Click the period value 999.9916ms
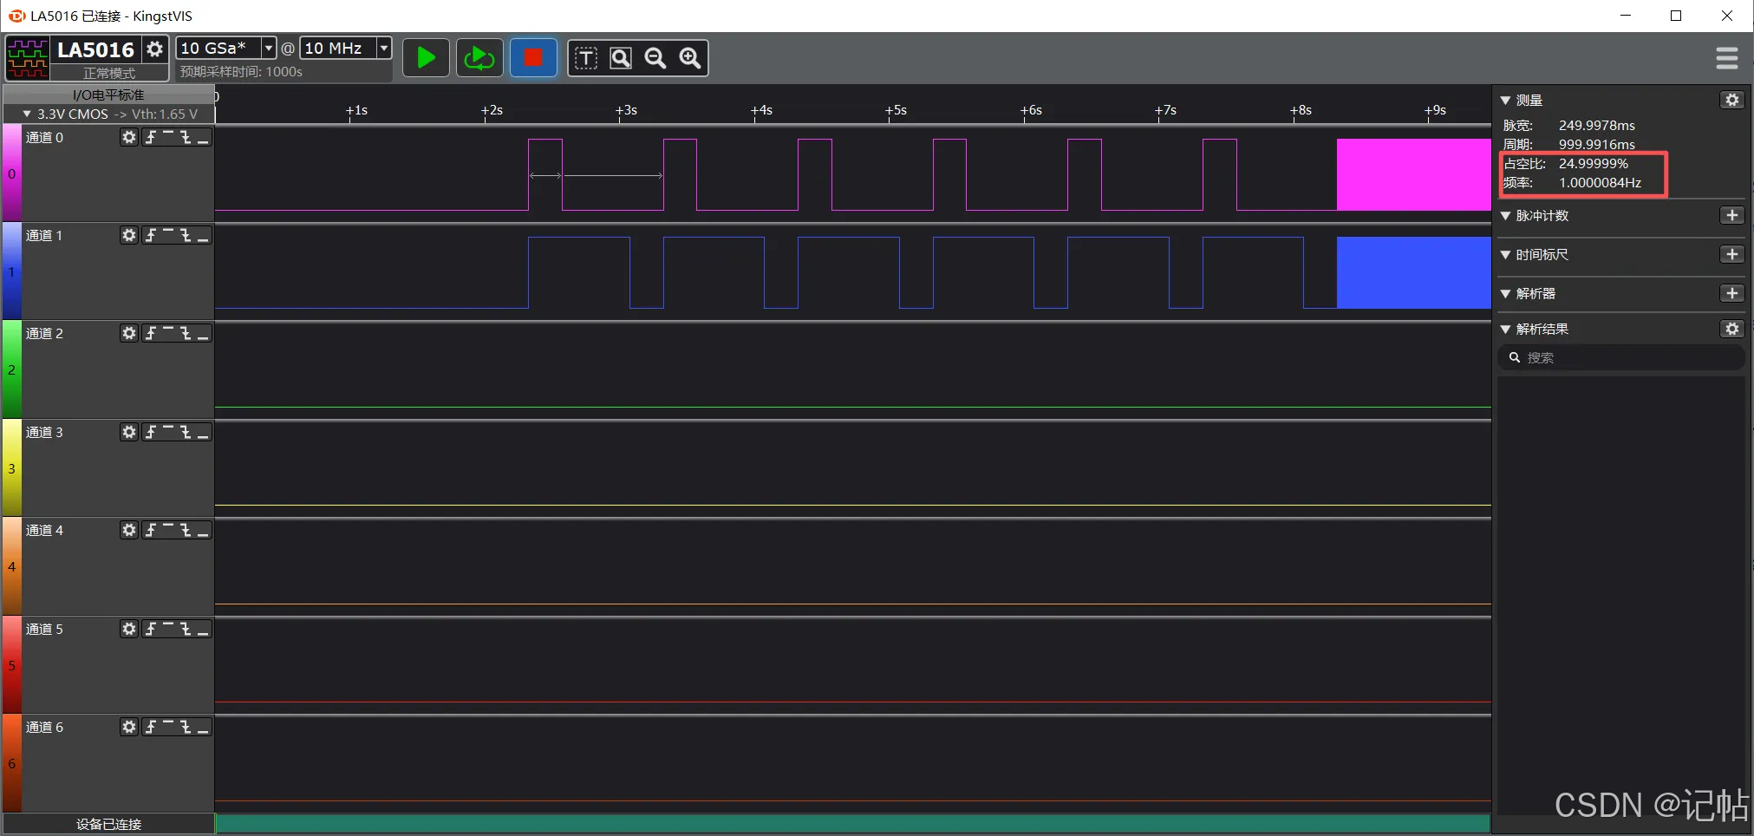 pyautogui.click(x=1597, y=144)
